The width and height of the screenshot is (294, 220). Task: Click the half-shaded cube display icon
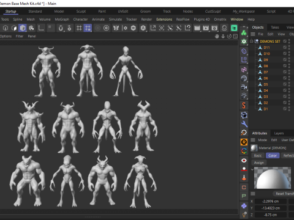(14, 28)
